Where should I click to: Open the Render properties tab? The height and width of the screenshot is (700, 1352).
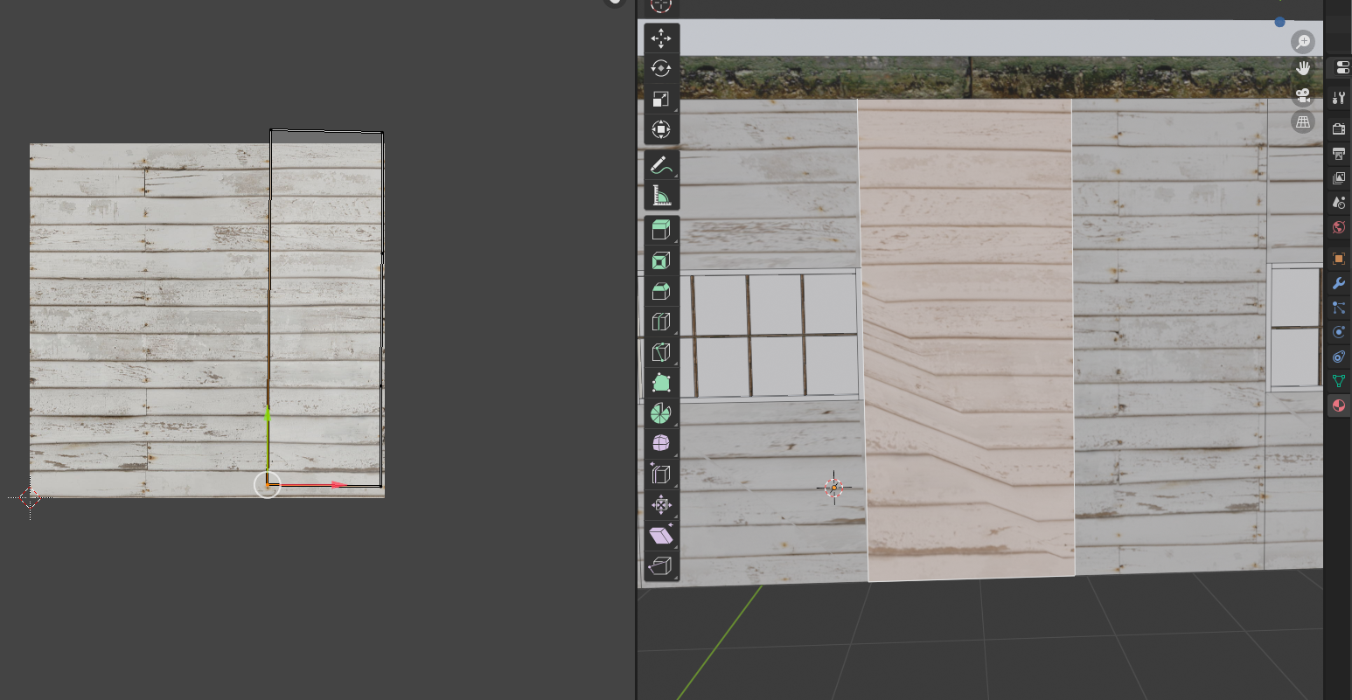click(x=1339, y=129)
